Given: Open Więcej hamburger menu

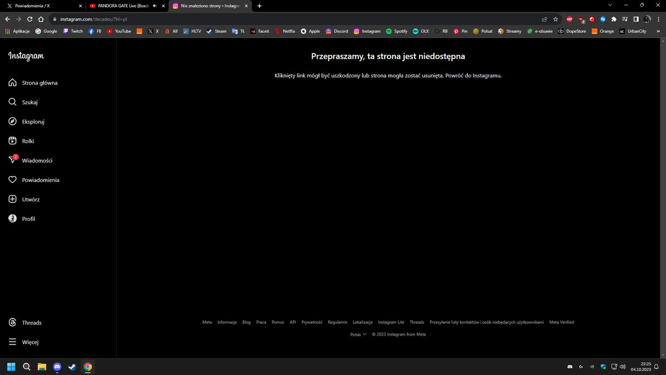Looking at the screenshot, I should (23, 342).
